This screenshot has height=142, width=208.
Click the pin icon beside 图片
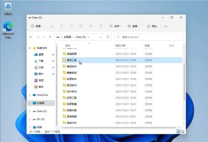click(53, 74)
